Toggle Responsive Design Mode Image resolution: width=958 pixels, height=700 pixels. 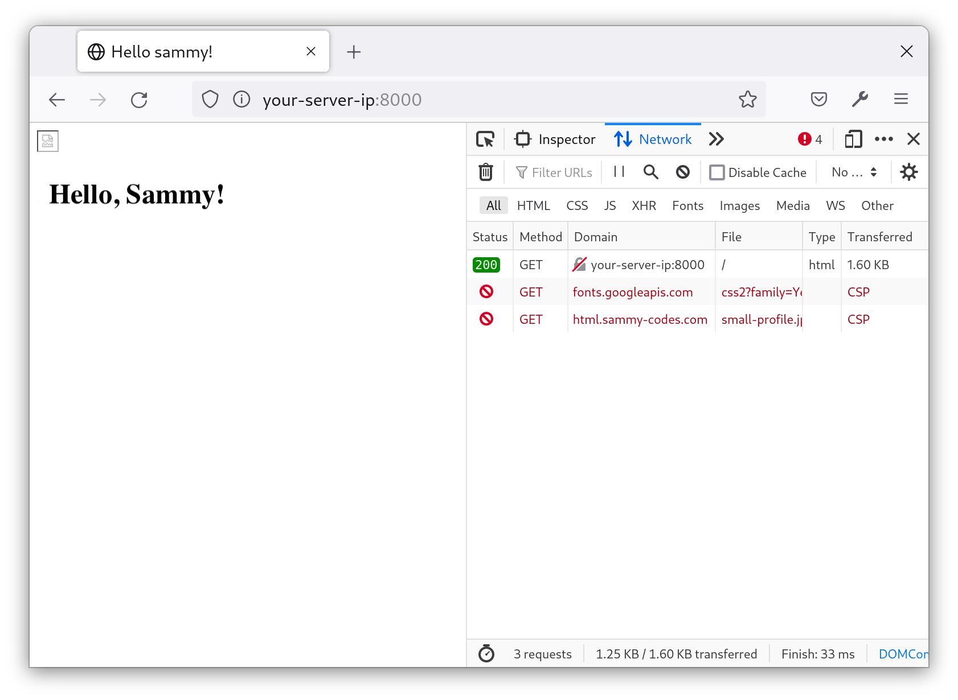[x=853, y=139]
